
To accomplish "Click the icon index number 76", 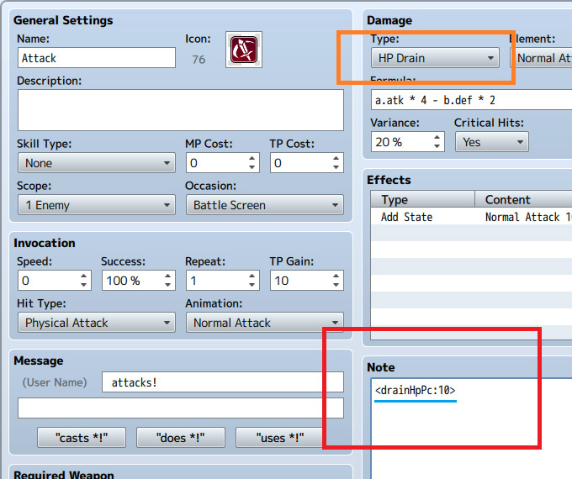I will coord(199,60).
